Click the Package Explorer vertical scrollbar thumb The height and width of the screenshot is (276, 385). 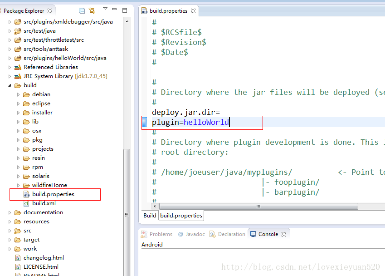point(127,212)
